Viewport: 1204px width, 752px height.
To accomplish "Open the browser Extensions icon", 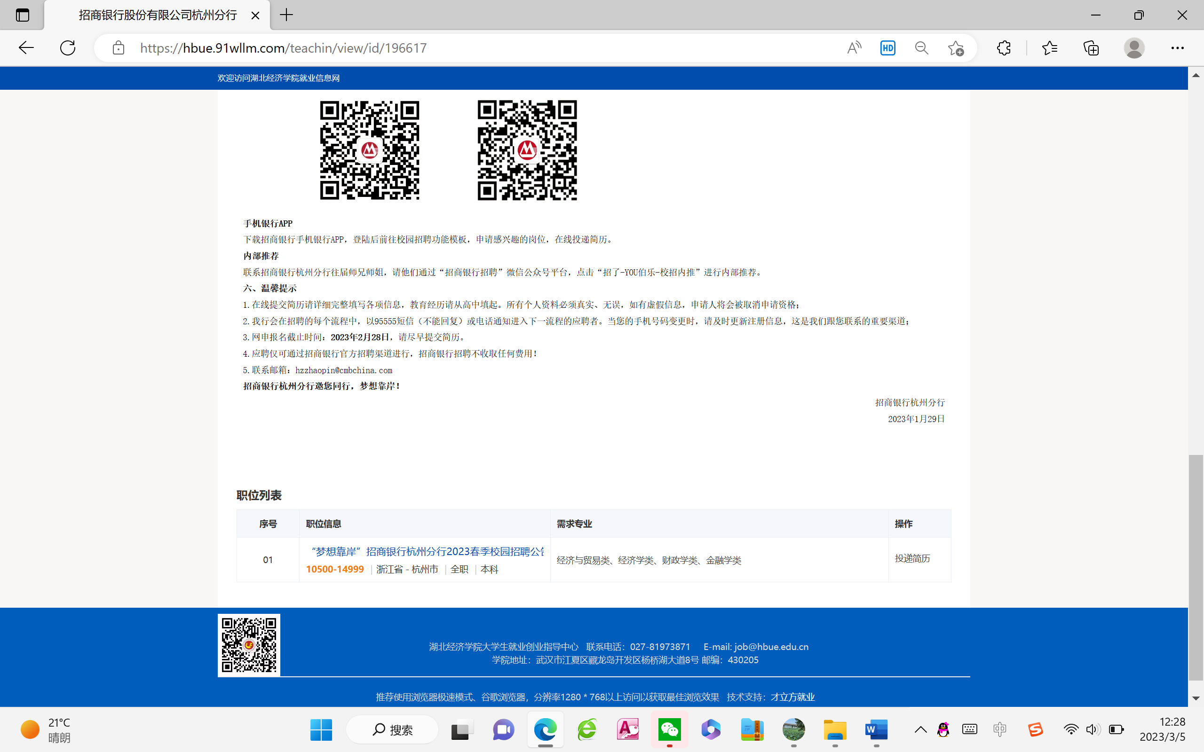I will (x=1004, y=48).
